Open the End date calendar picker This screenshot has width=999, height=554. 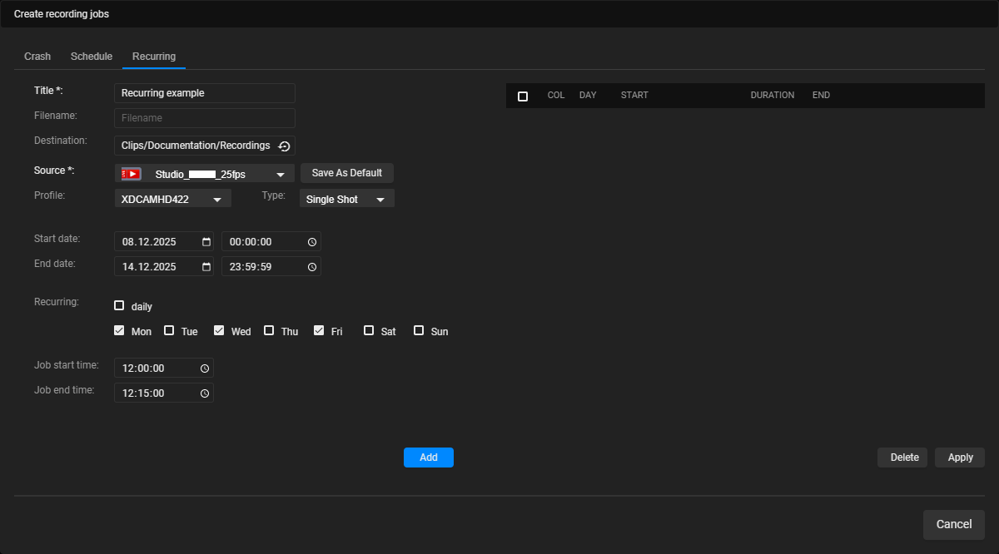tap(206, 266)
